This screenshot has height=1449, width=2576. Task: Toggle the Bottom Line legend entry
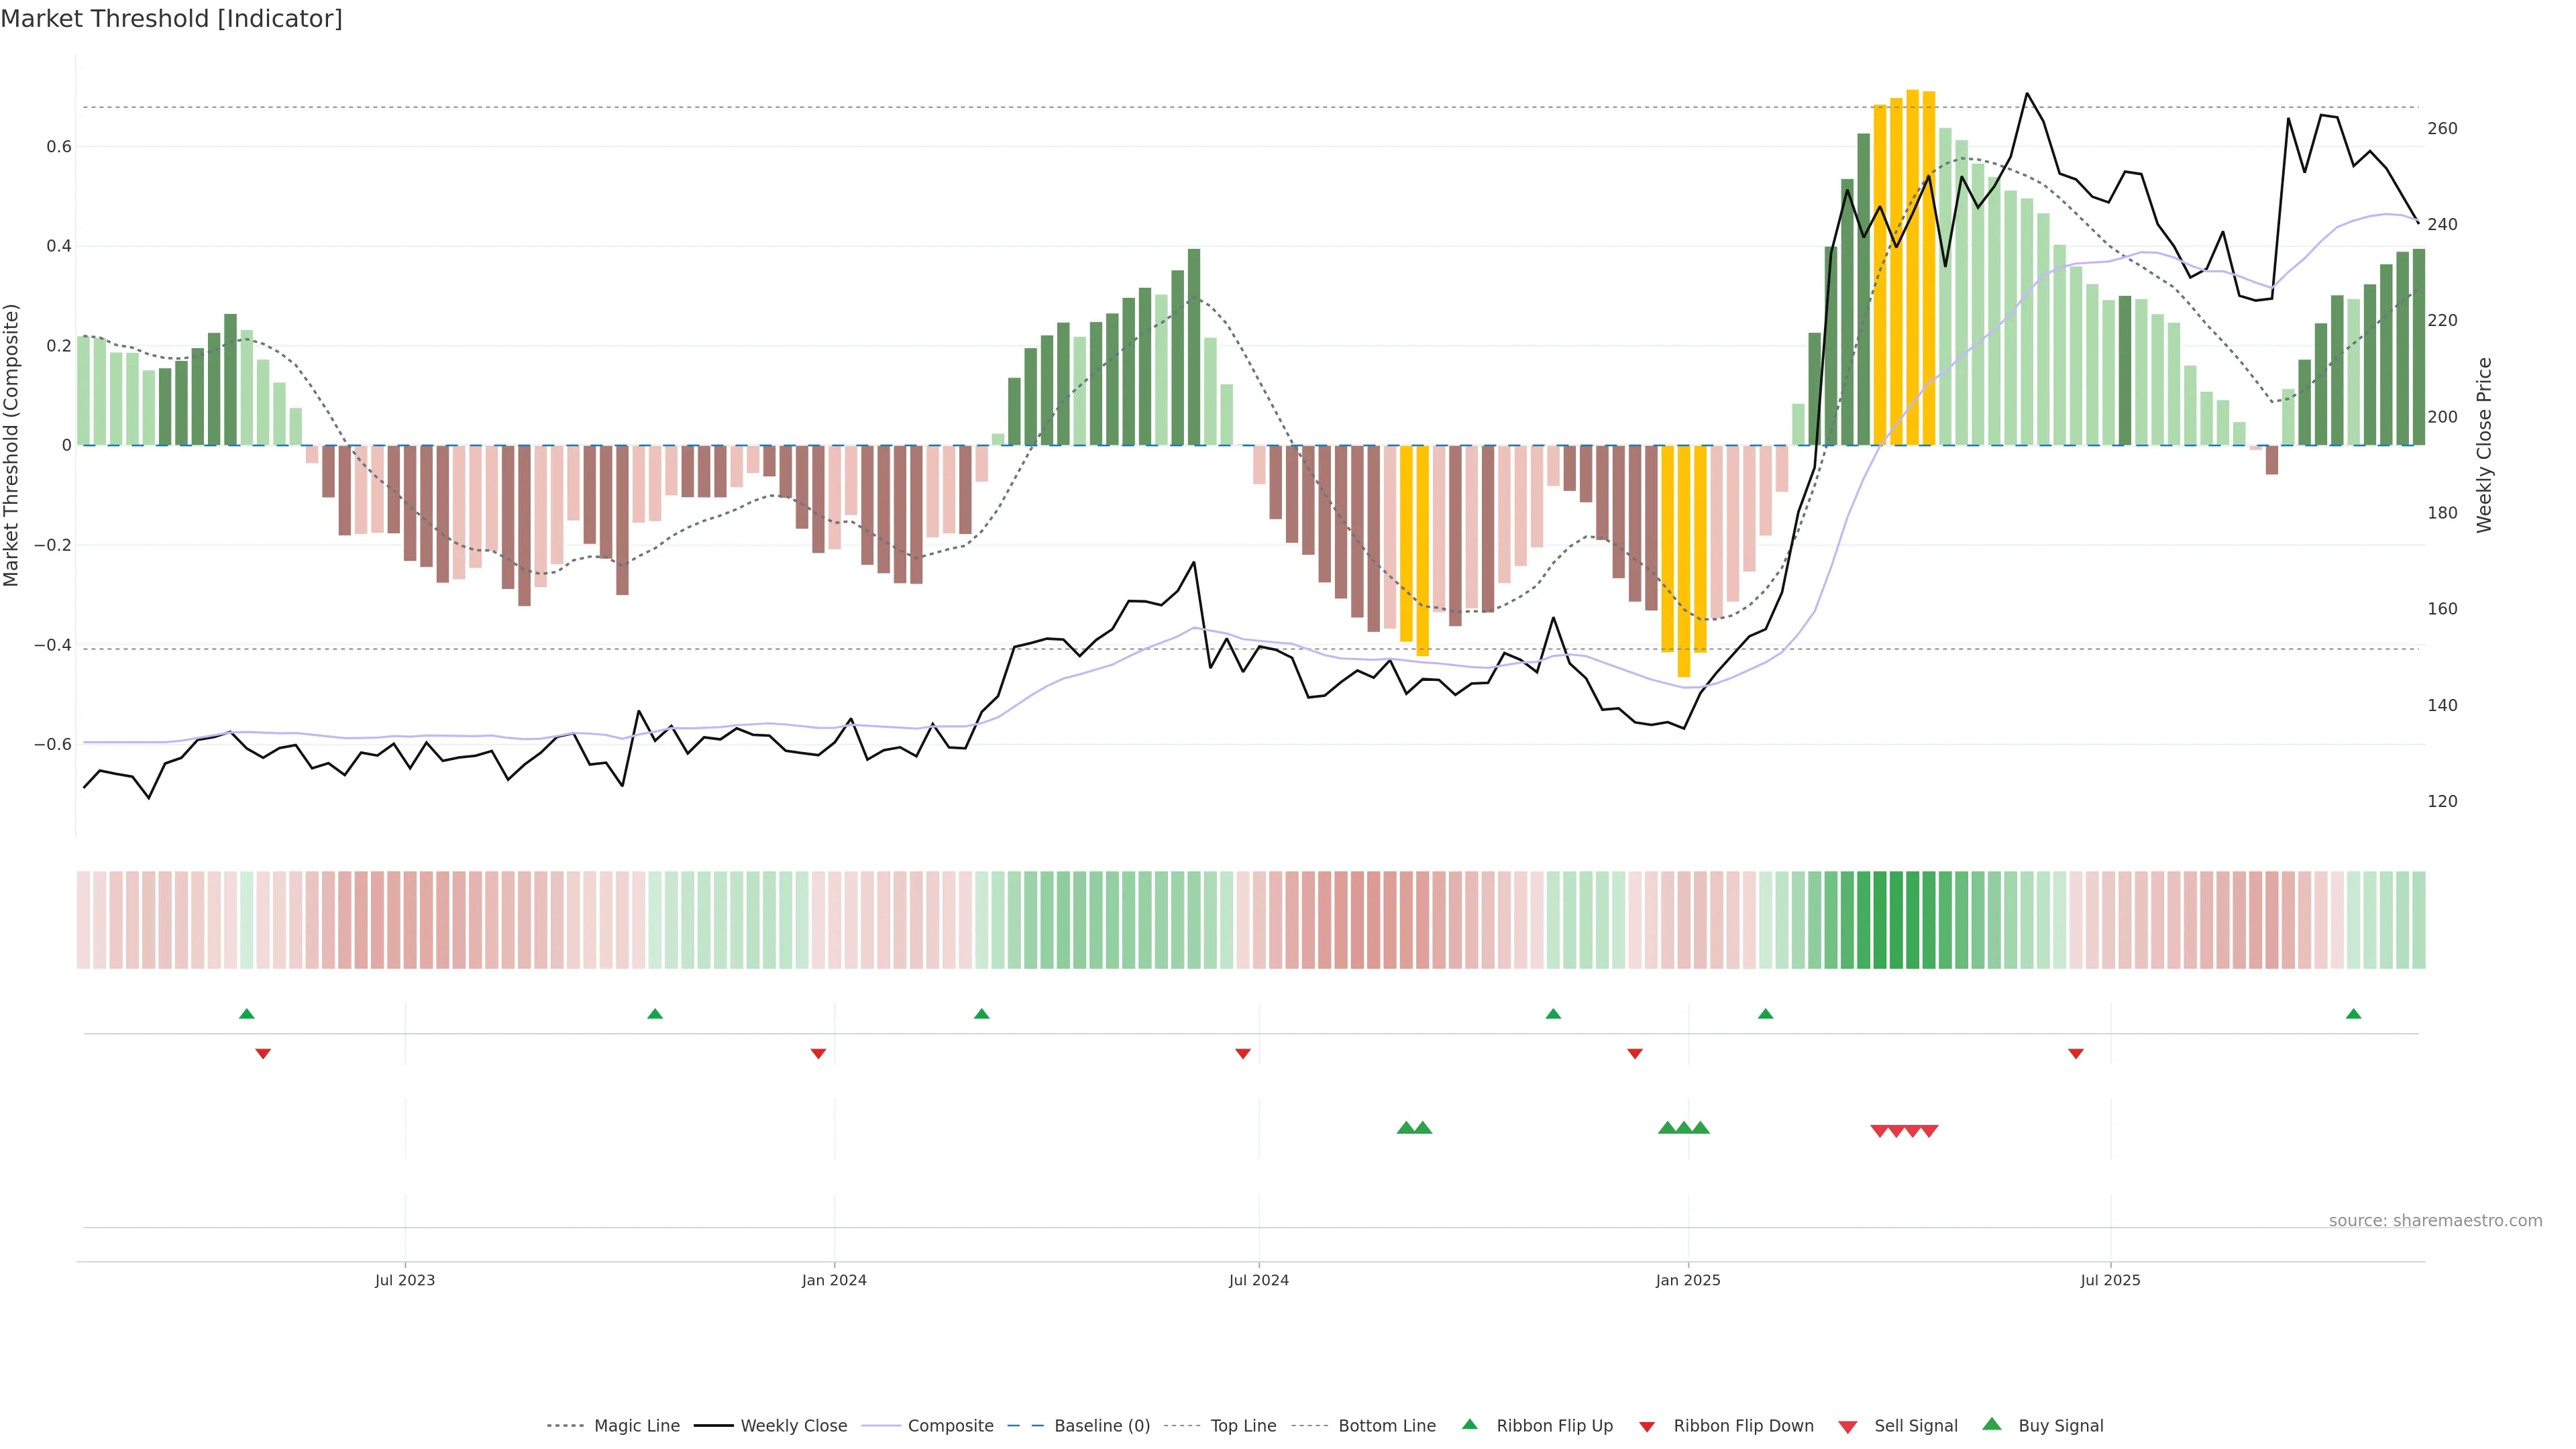pyautogui.click(x=1386, y=1426)
